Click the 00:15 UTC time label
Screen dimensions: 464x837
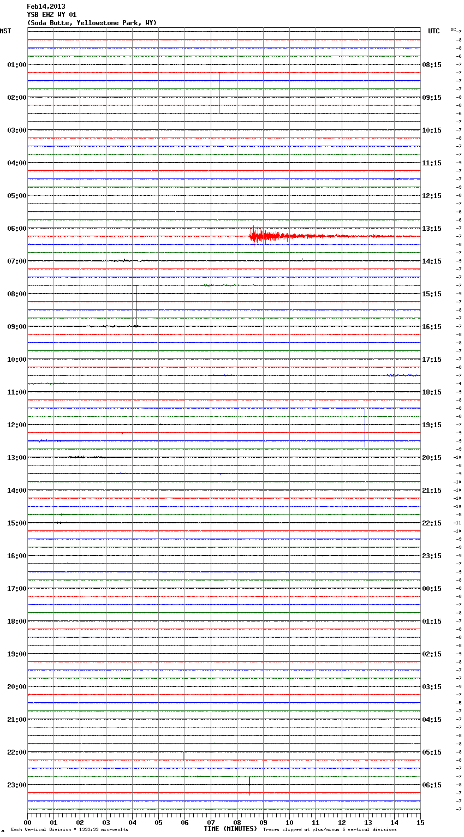432,589
